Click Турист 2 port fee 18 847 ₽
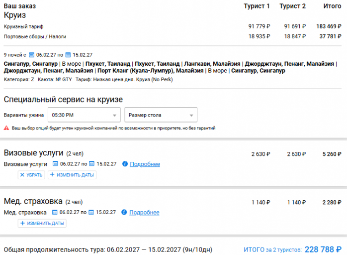 tap(295, 36)
